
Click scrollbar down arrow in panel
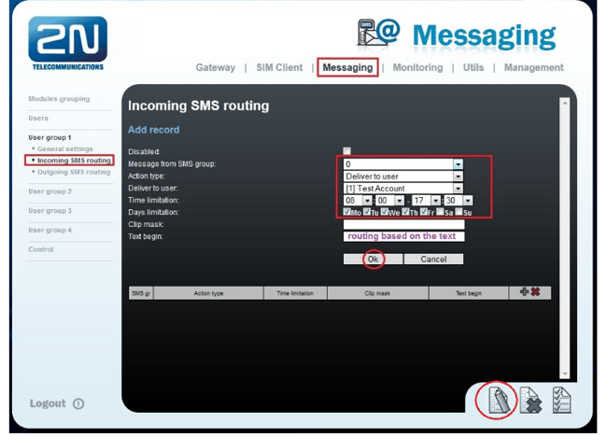pyautogui.click(x=565, y=374)
